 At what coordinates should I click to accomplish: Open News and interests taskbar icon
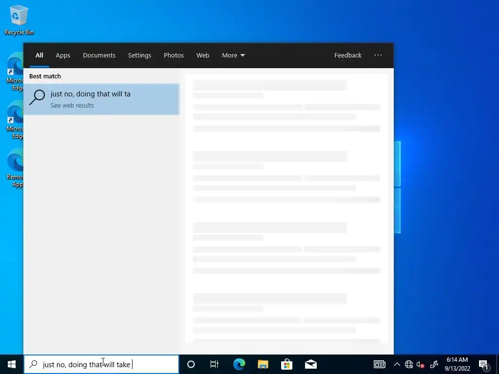379,364
